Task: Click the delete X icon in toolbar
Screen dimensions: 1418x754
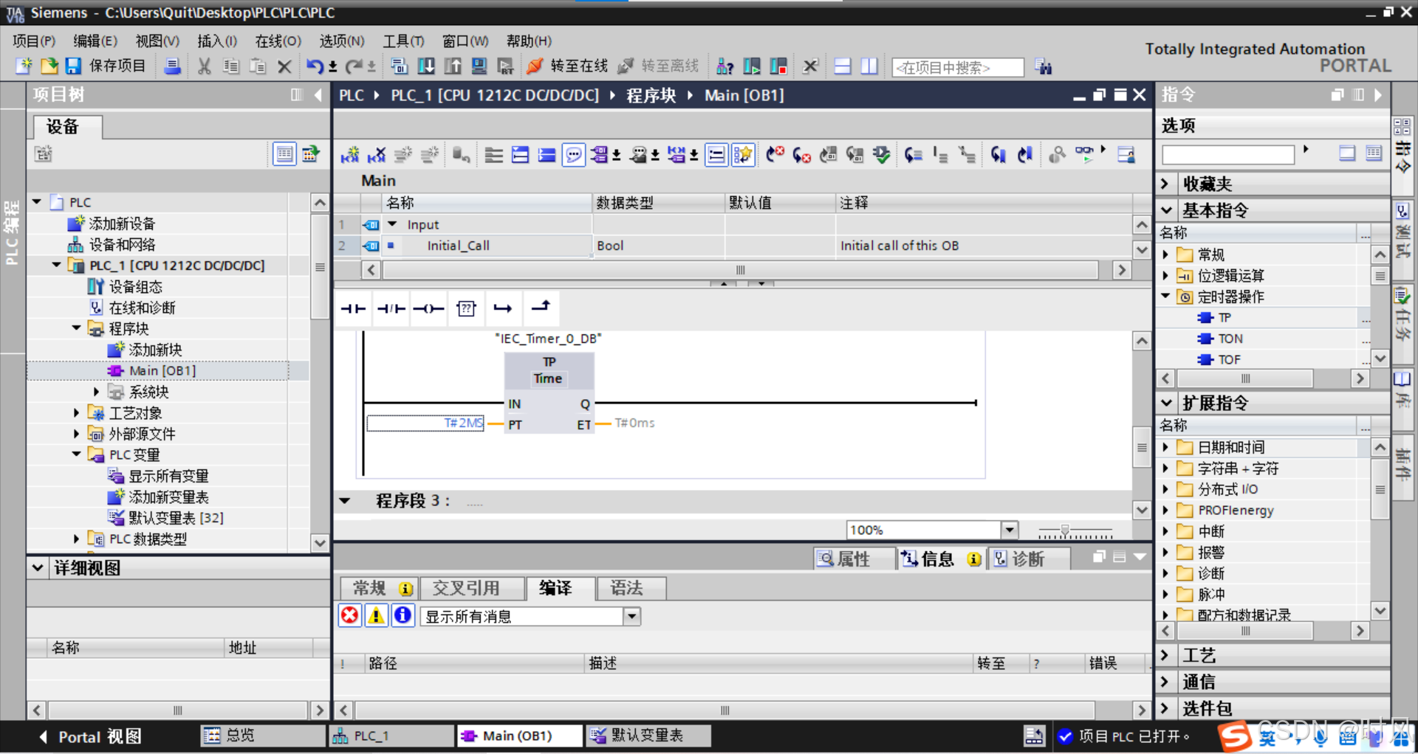Action: [x=284, y=67]
